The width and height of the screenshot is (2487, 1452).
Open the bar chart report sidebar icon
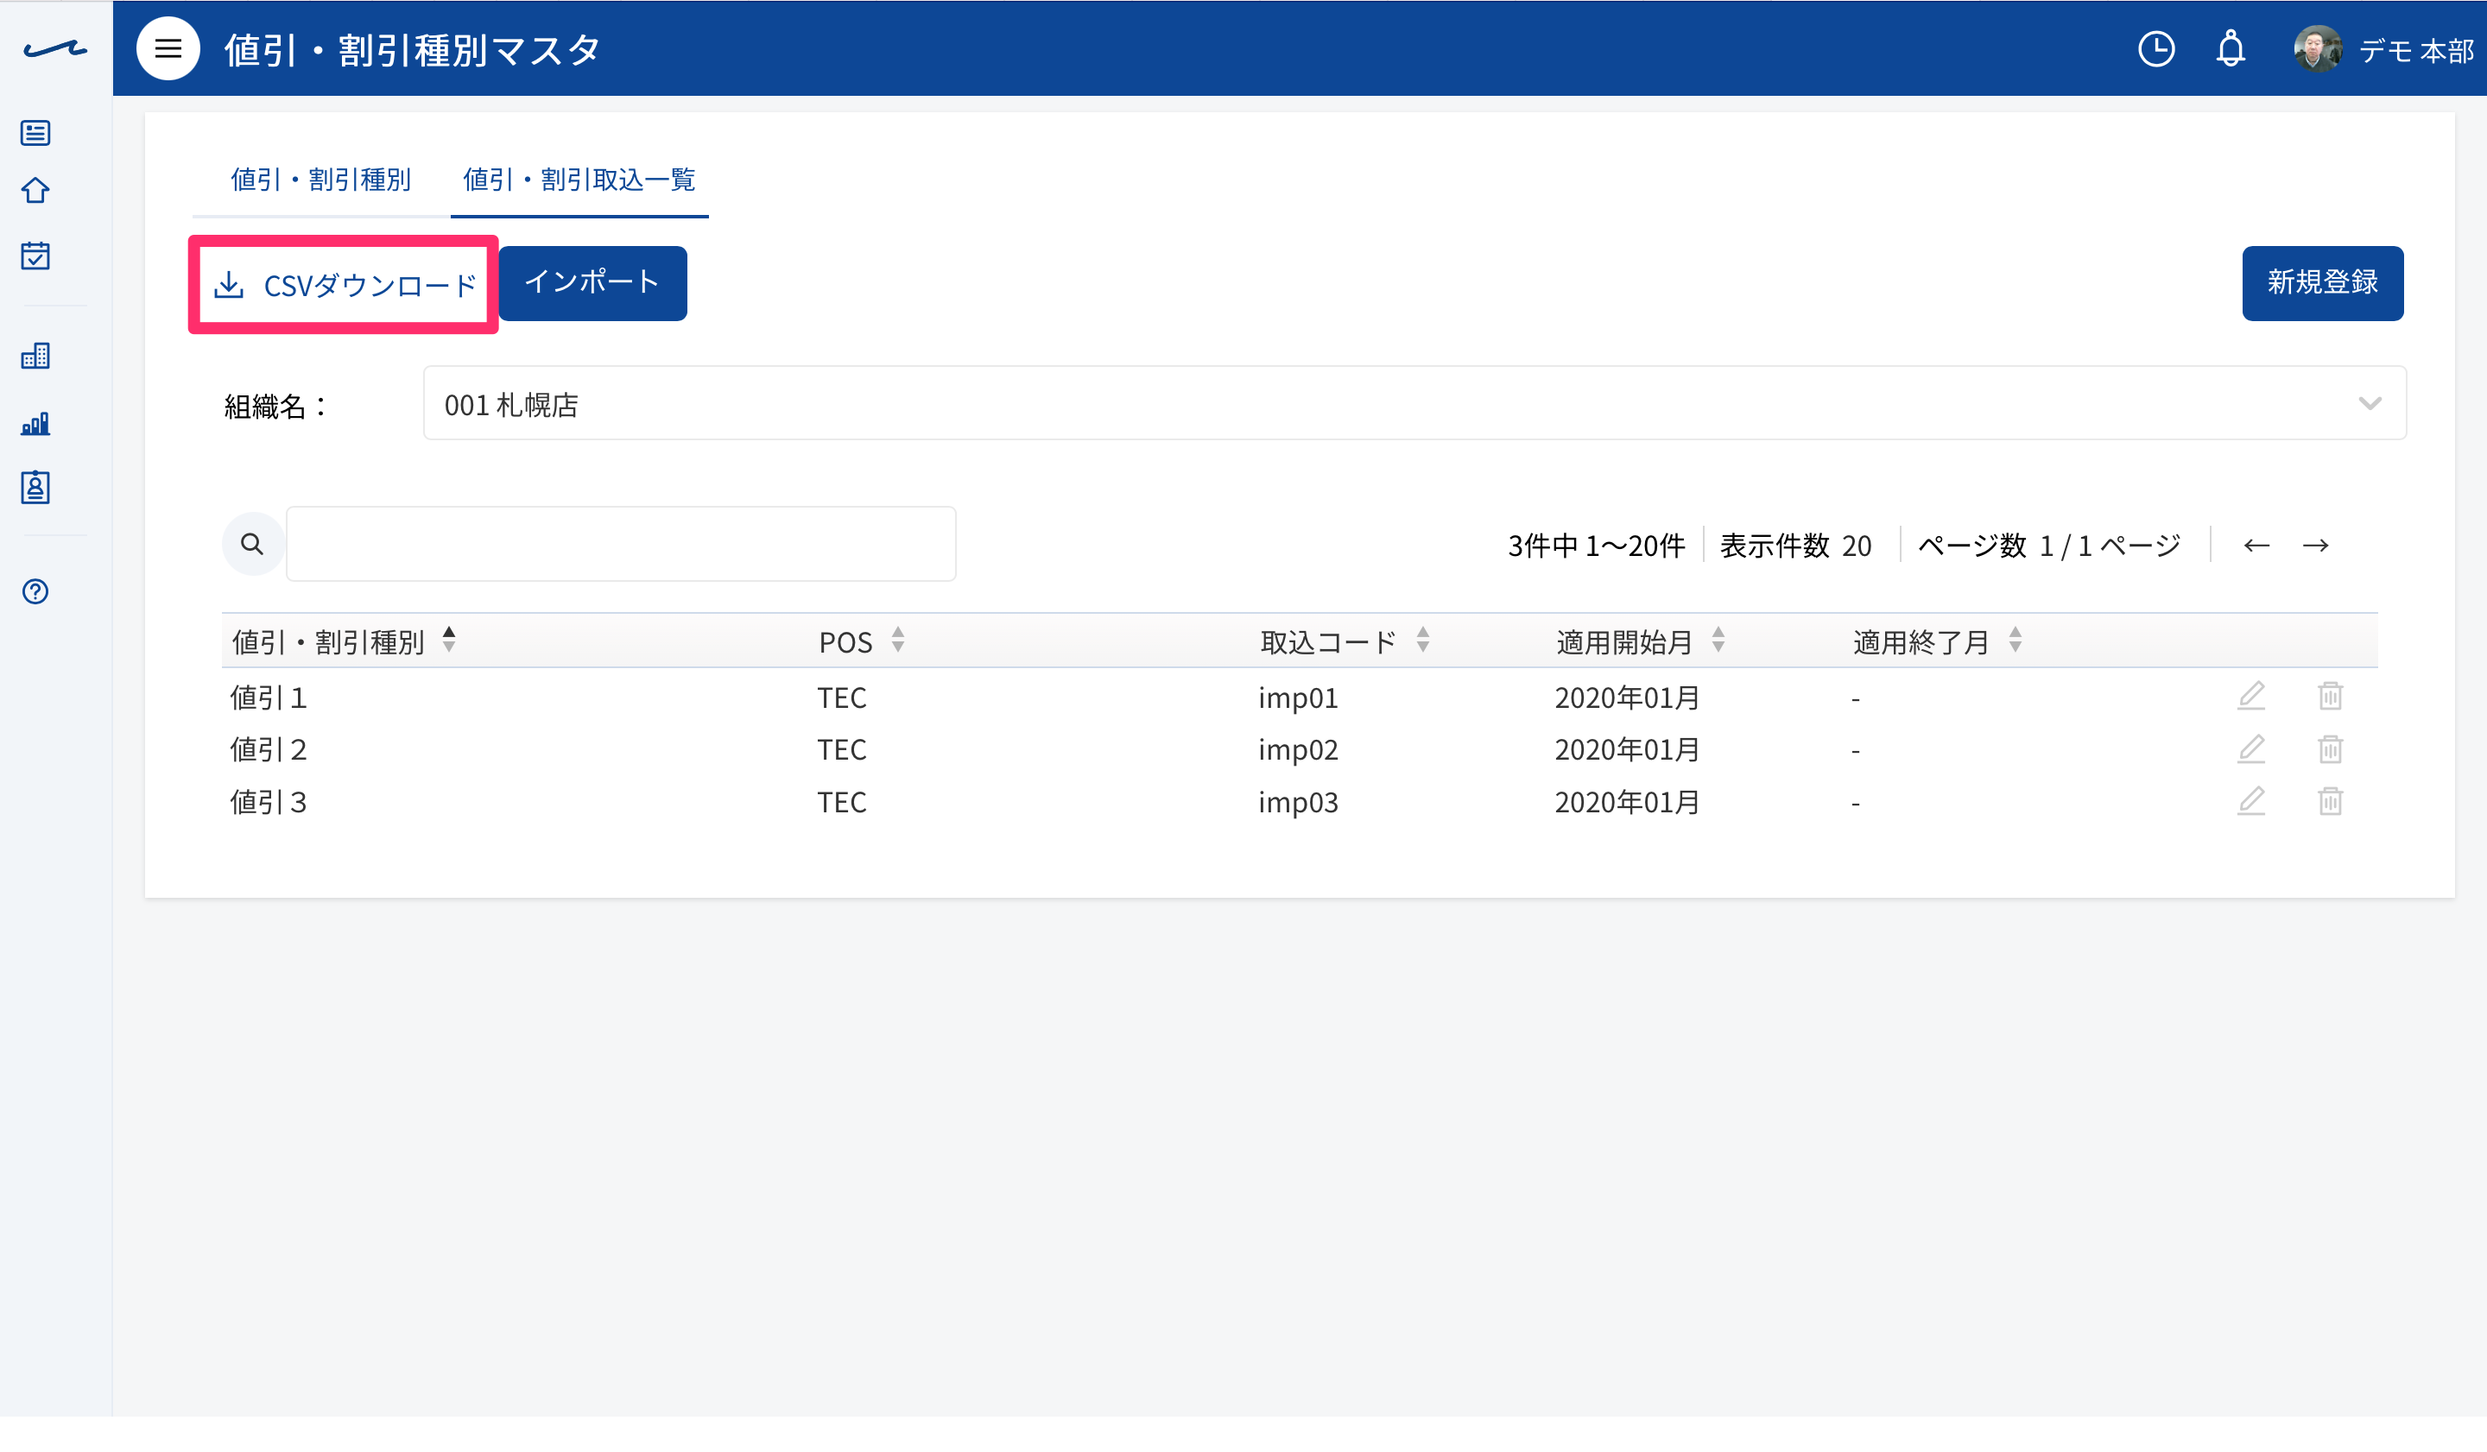click(35, 423)
